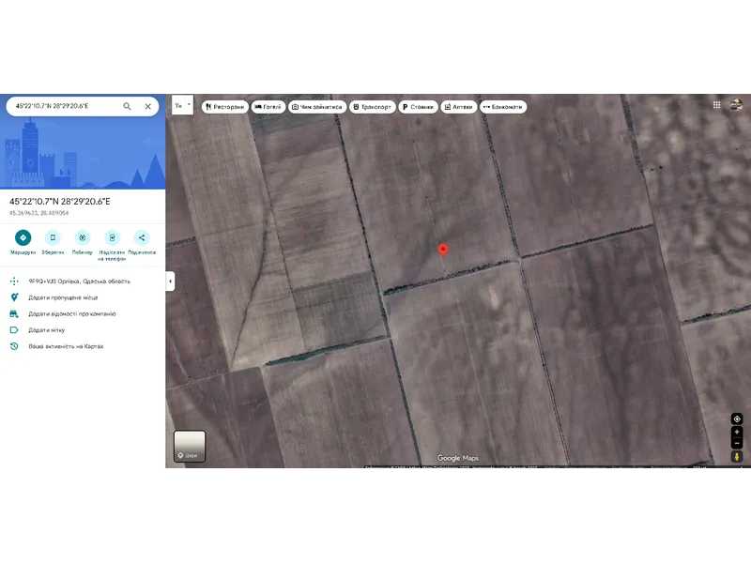Choose the Аптеки category chip

(x=459, y=107)
